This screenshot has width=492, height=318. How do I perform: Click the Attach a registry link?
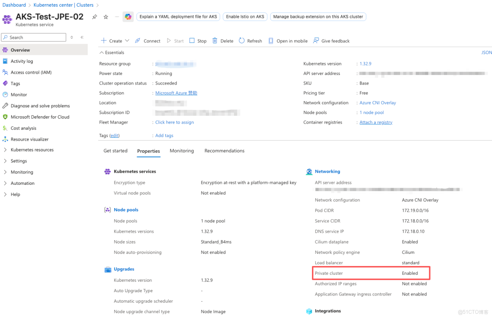tap(375, 122)
